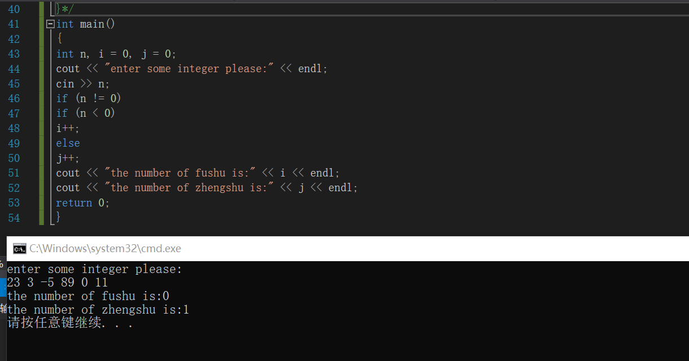Click line number 44 in the gutter
Screen dimensions: 689x361
click(x=14, y=69)
